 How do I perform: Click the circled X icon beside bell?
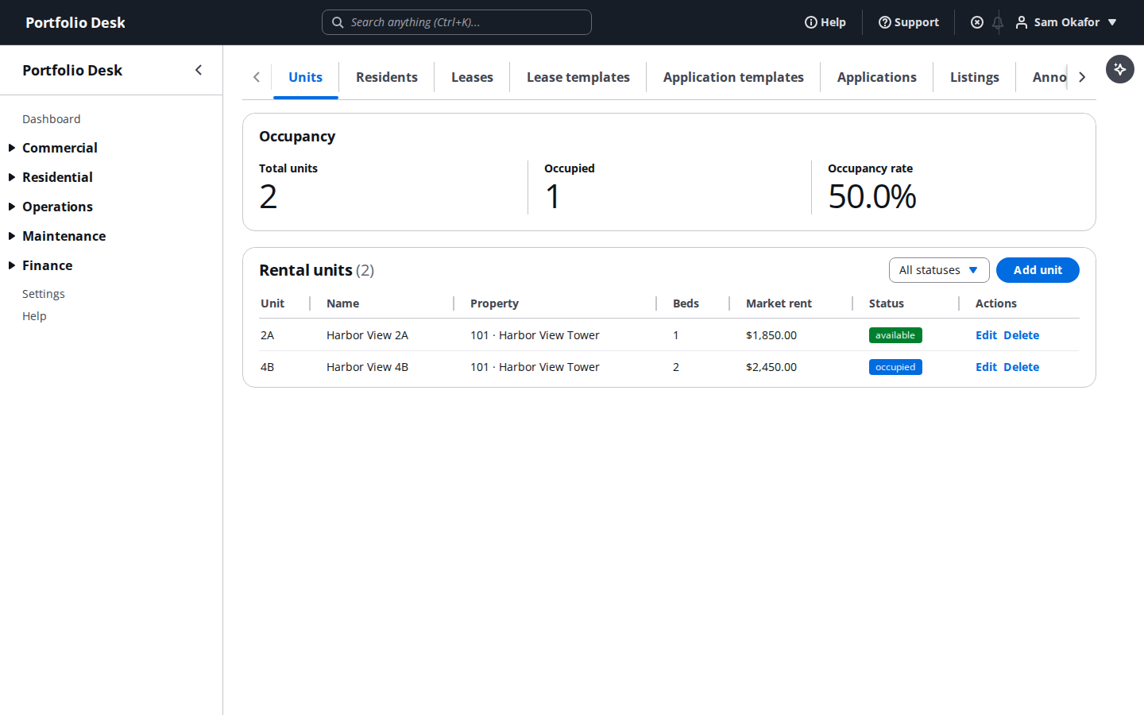tap(977, 22)
